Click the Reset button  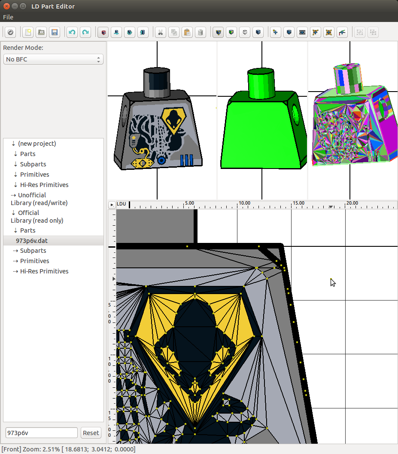(x=91, y=433)
